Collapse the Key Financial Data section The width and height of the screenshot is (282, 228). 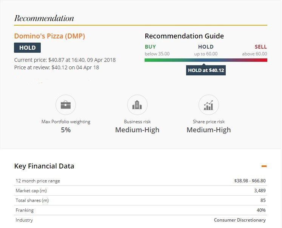[264, 166]
